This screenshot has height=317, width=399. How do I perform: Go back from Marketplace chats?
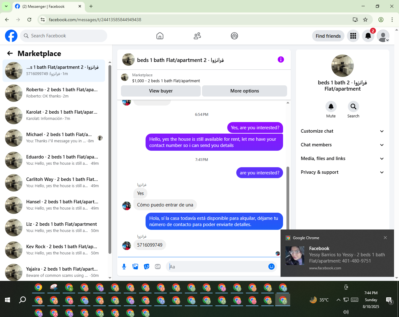[10, 53]
